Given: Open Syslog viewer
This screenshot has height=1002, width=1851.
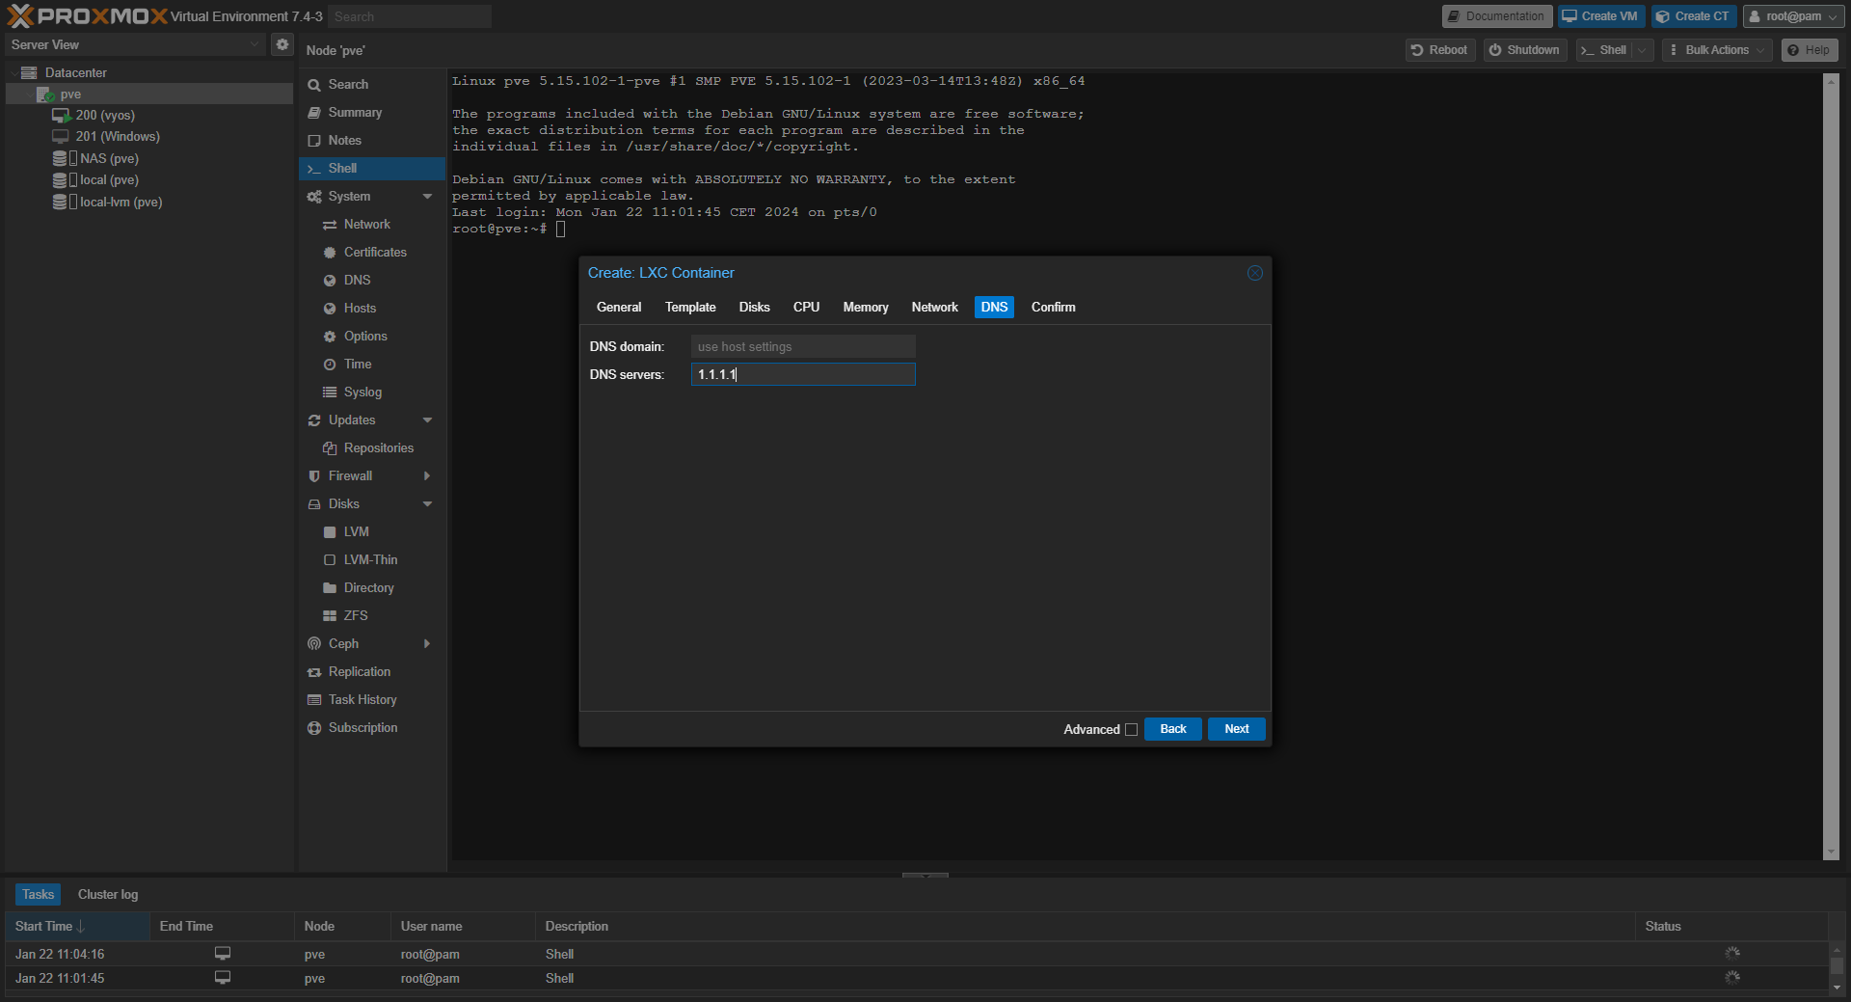Looking at the screenshot, I should click(372, 392).
